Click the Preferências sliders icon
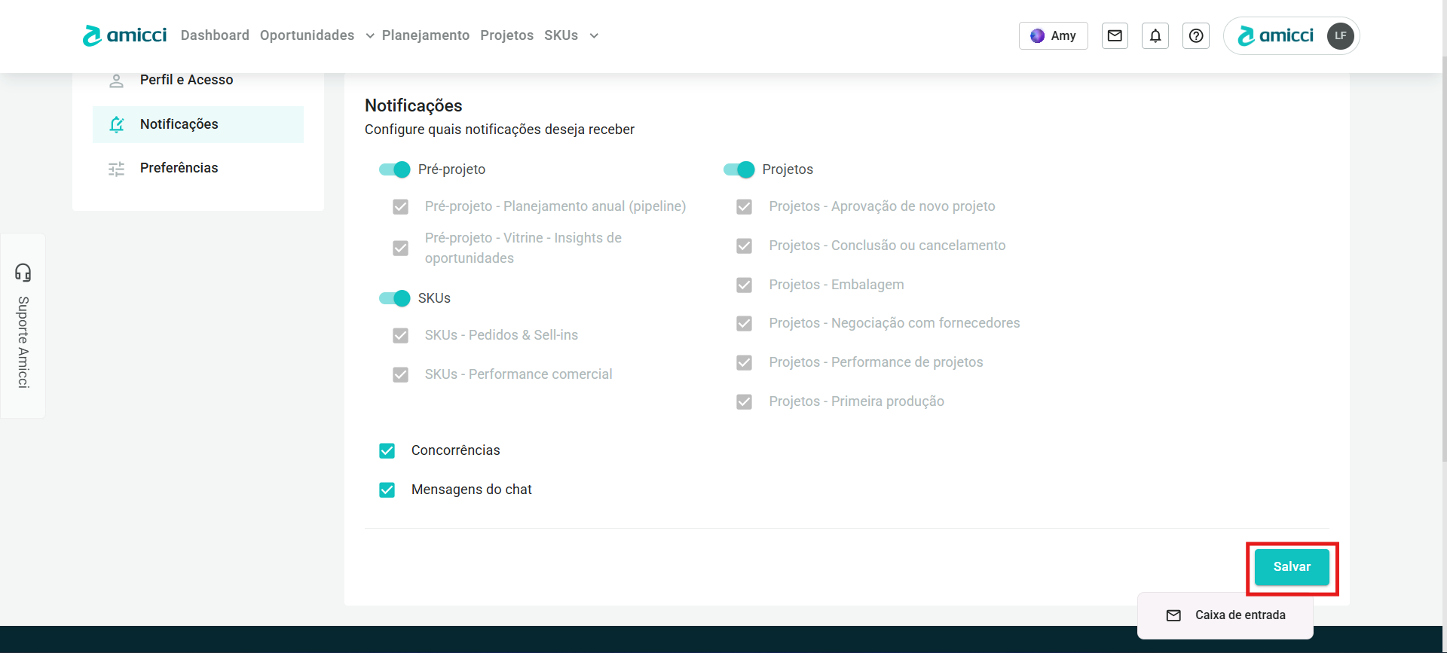This screenshot has width=1447, height=653. click(116, 169)
